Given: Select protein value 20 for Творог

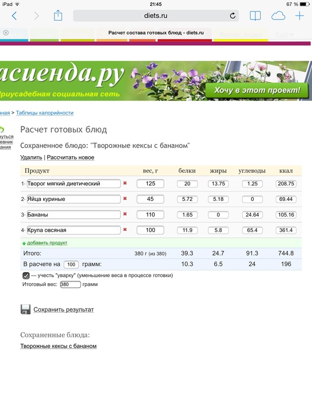Looking at the screenshot, I should (187, 184).
